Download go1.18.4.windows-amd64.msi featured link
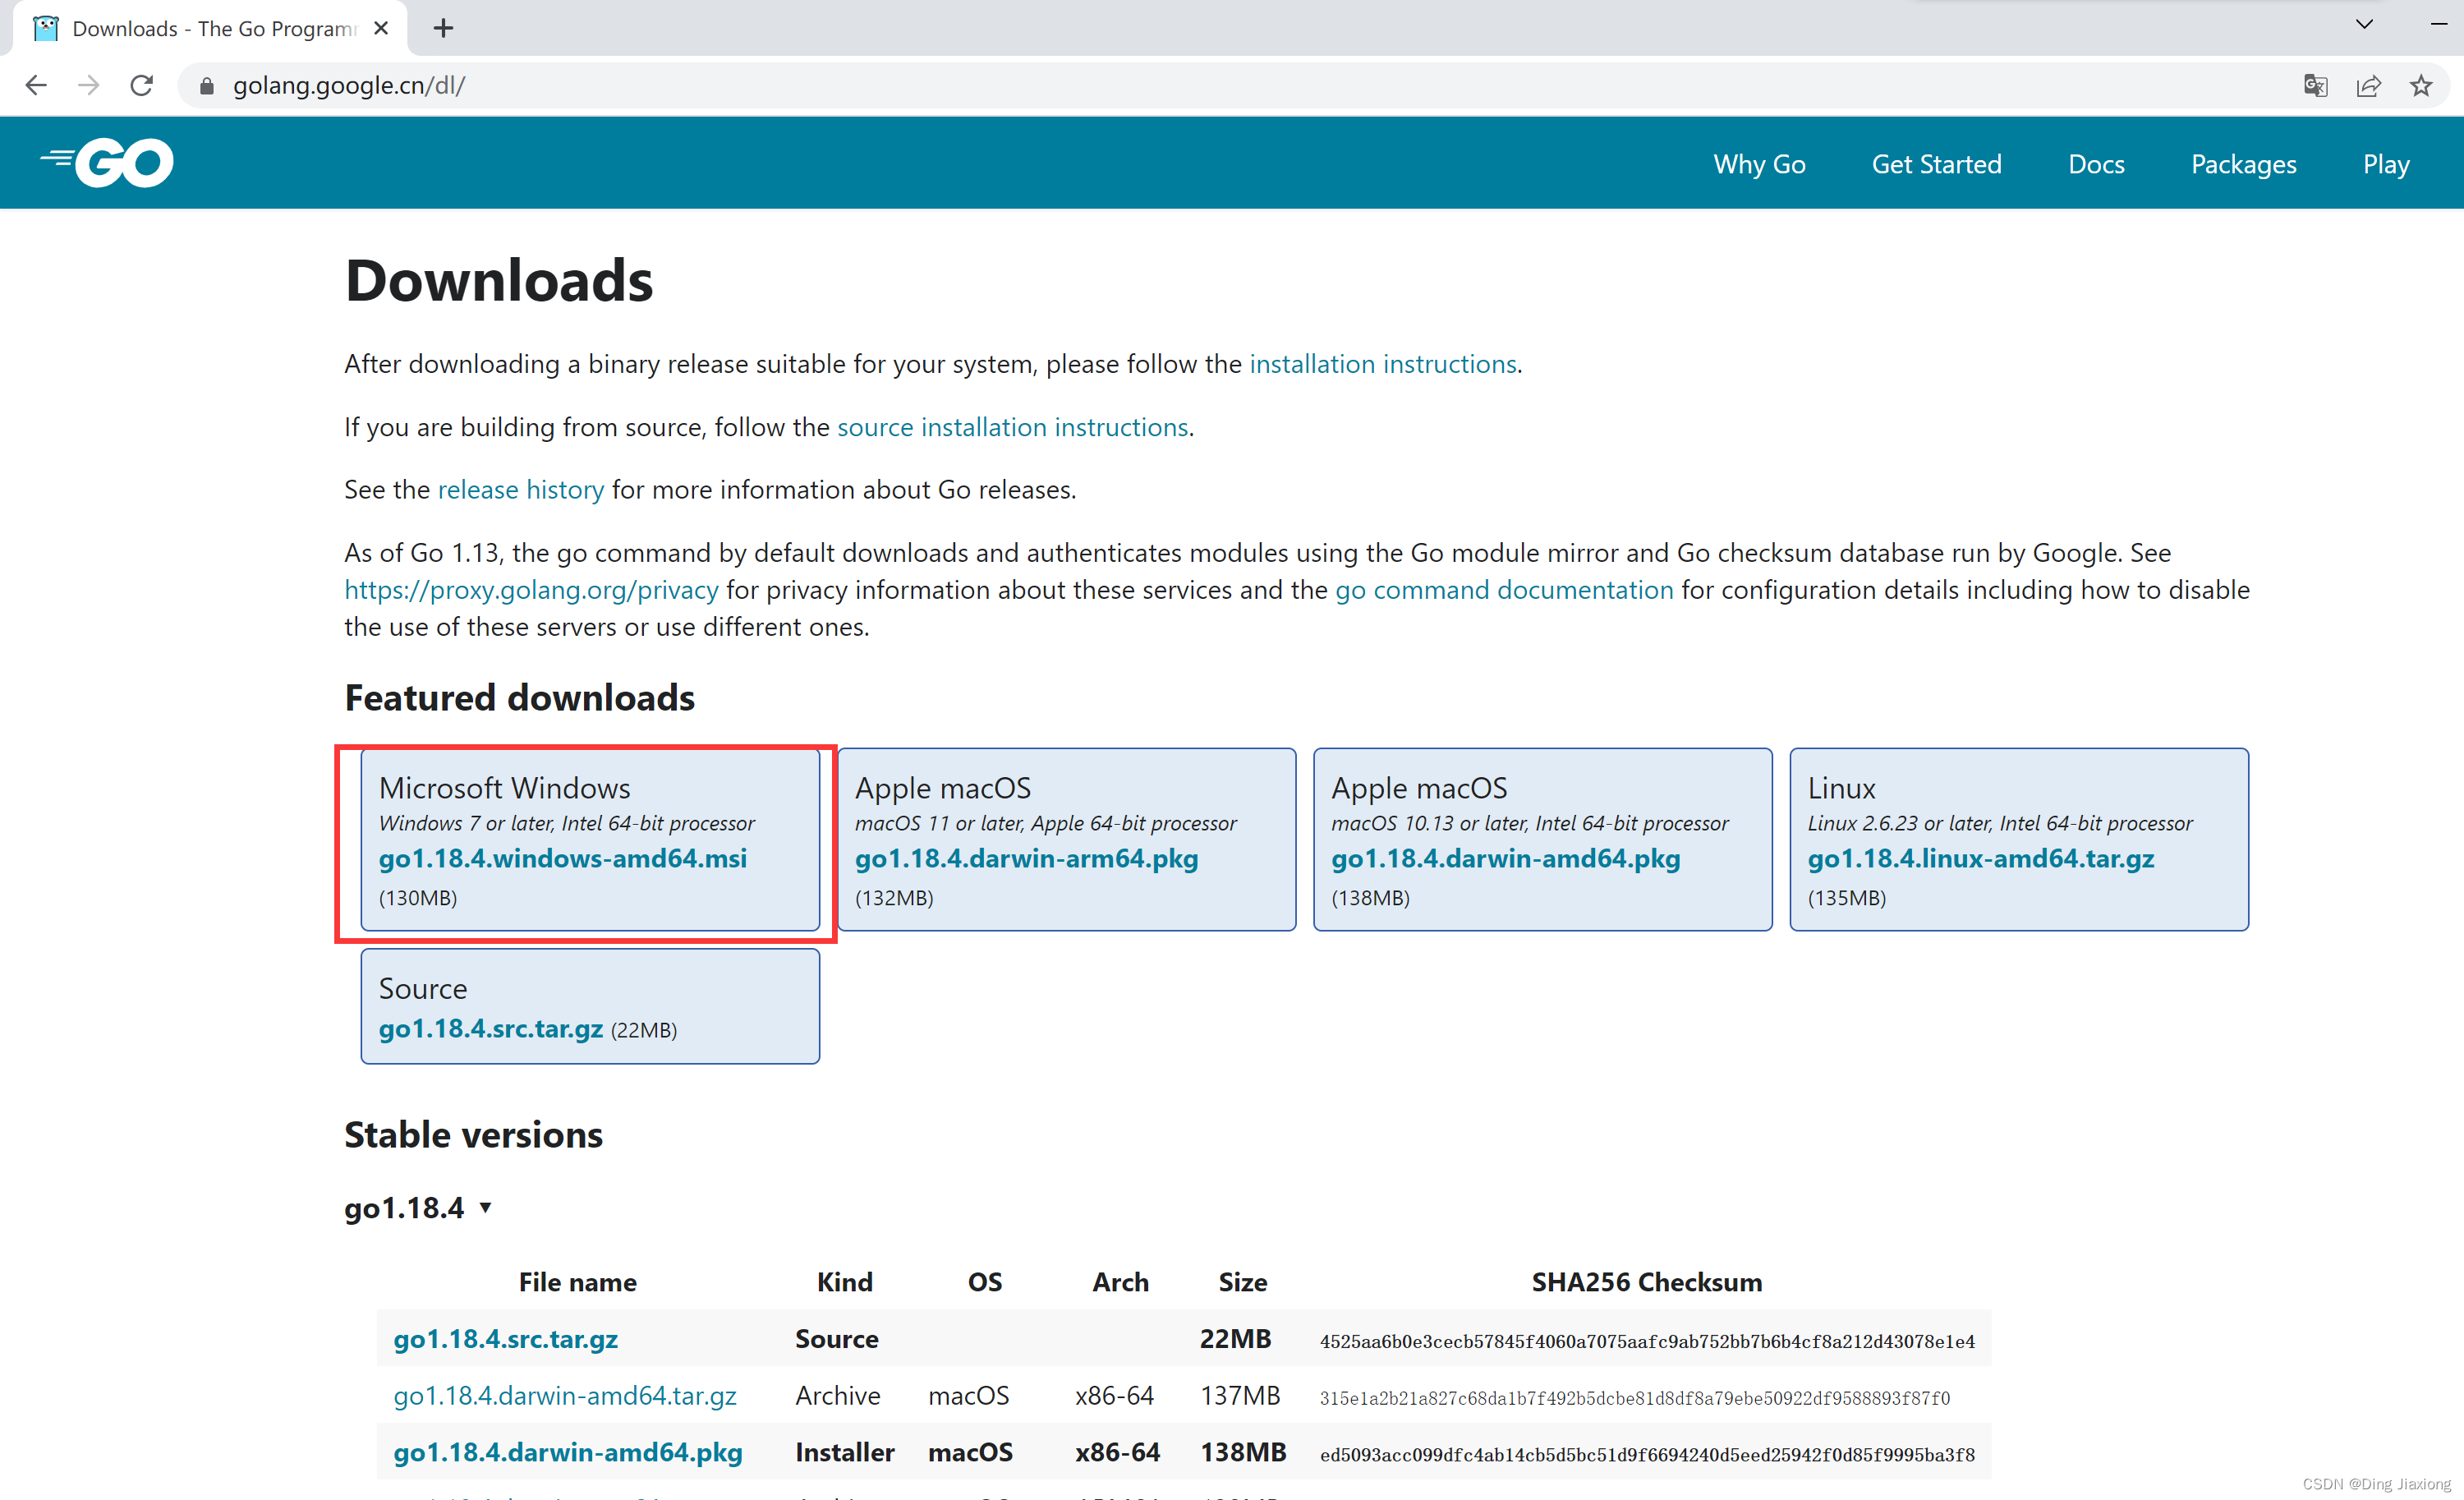This screenshot has width=2464, height=1500. 562,858
